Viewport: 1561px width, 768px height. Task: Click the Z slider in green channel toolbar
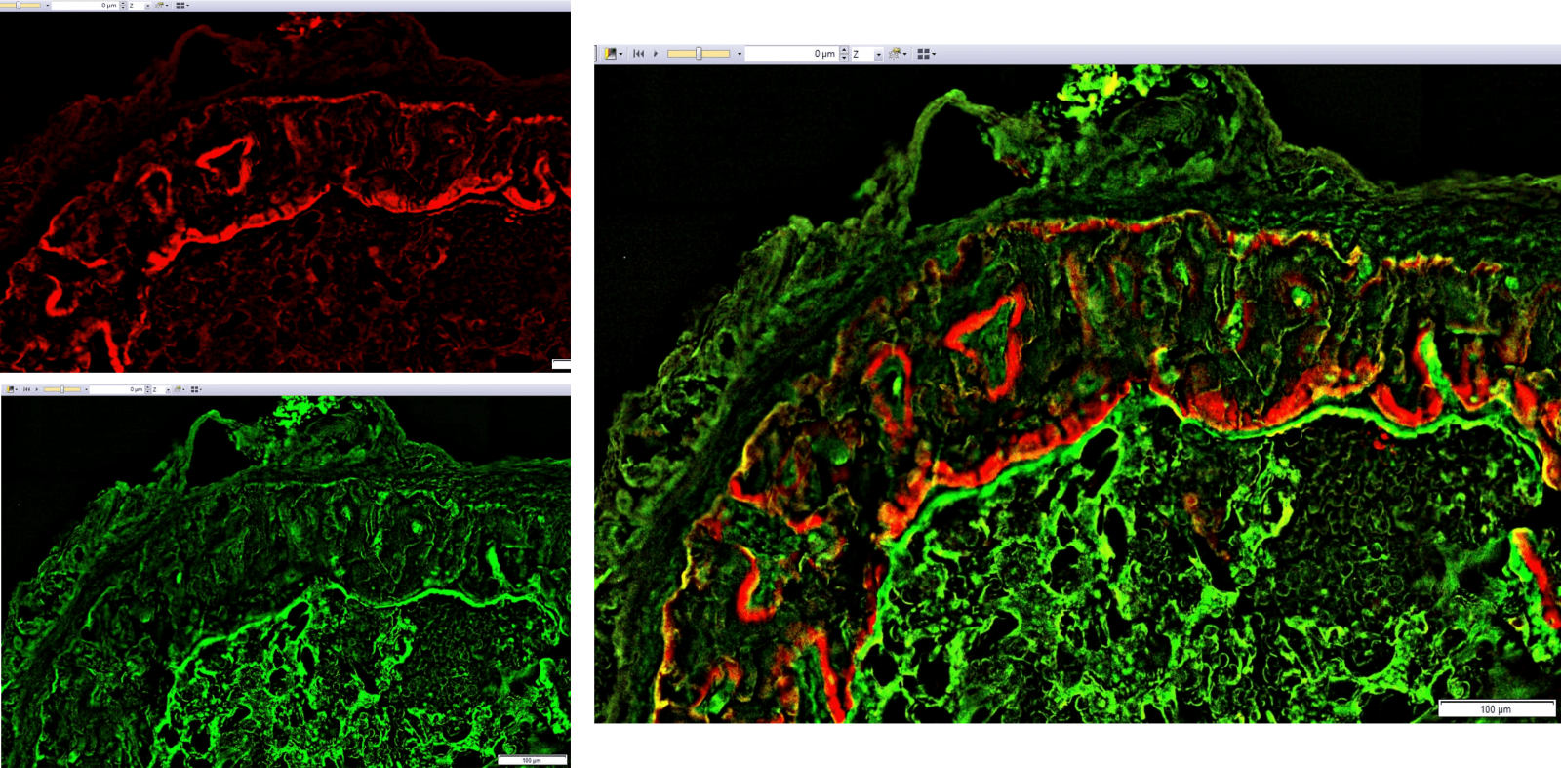pos(61,389)
